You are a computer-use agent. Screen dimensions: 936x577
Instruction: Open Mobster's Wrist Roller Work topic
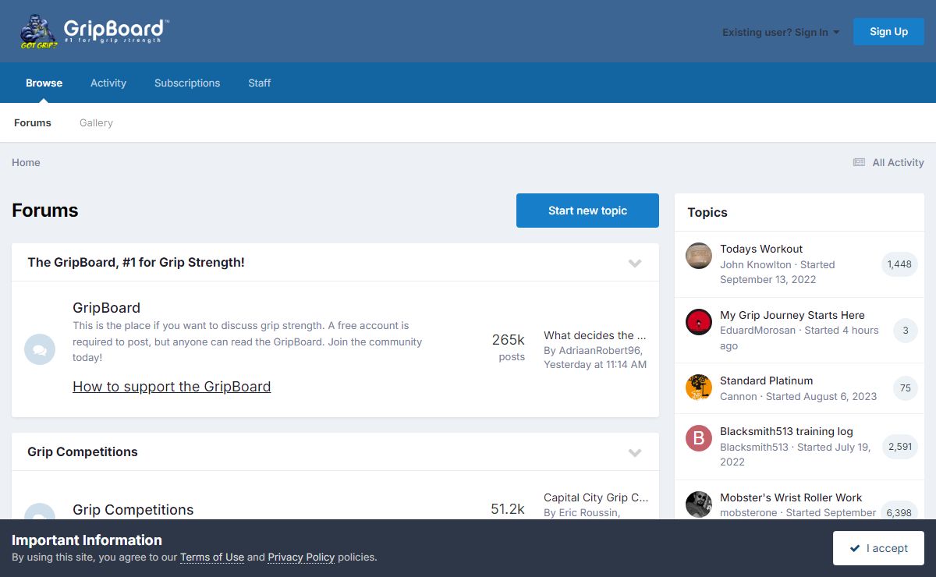791,497
